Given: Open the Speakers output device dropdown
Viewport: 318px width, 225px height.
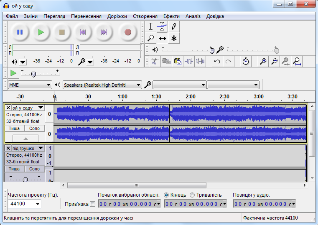Looking at the screenshot, I should [x=102, y=85].
